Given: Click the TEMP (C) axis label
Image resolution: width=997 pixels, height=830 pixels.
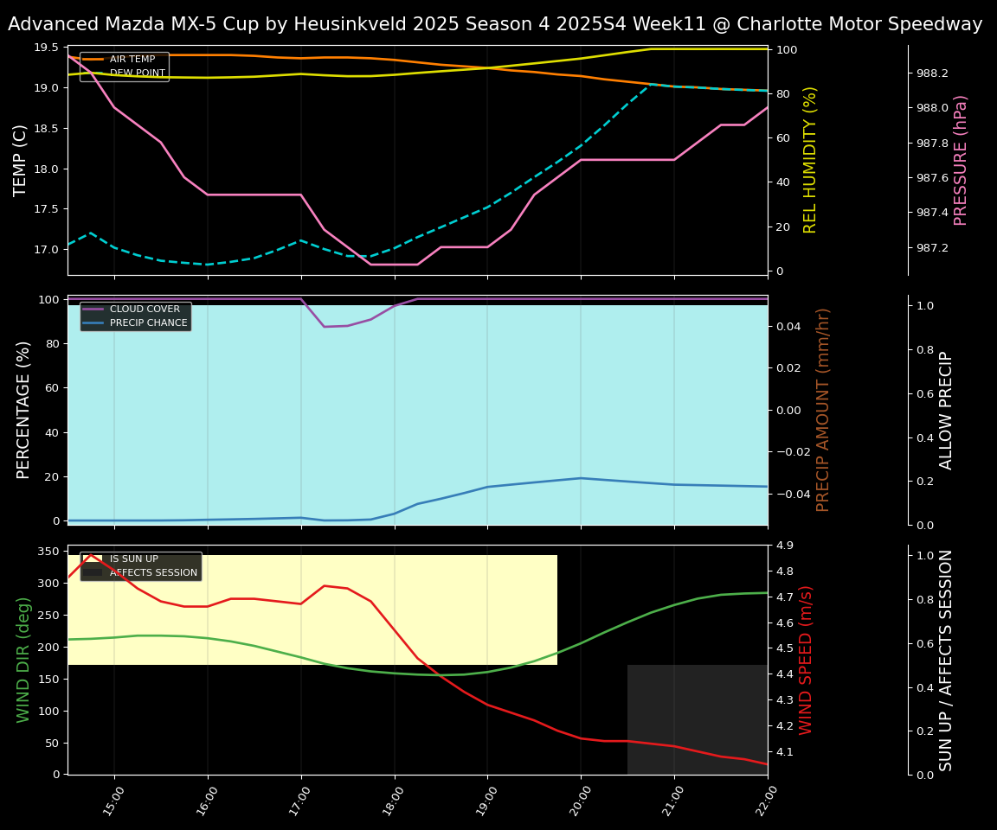Looking at the screenshot, I should [21, 160].
